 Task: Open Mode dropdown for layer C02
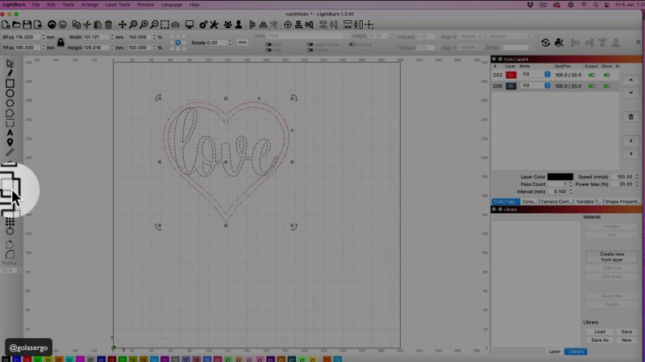(x=535, y=75)
